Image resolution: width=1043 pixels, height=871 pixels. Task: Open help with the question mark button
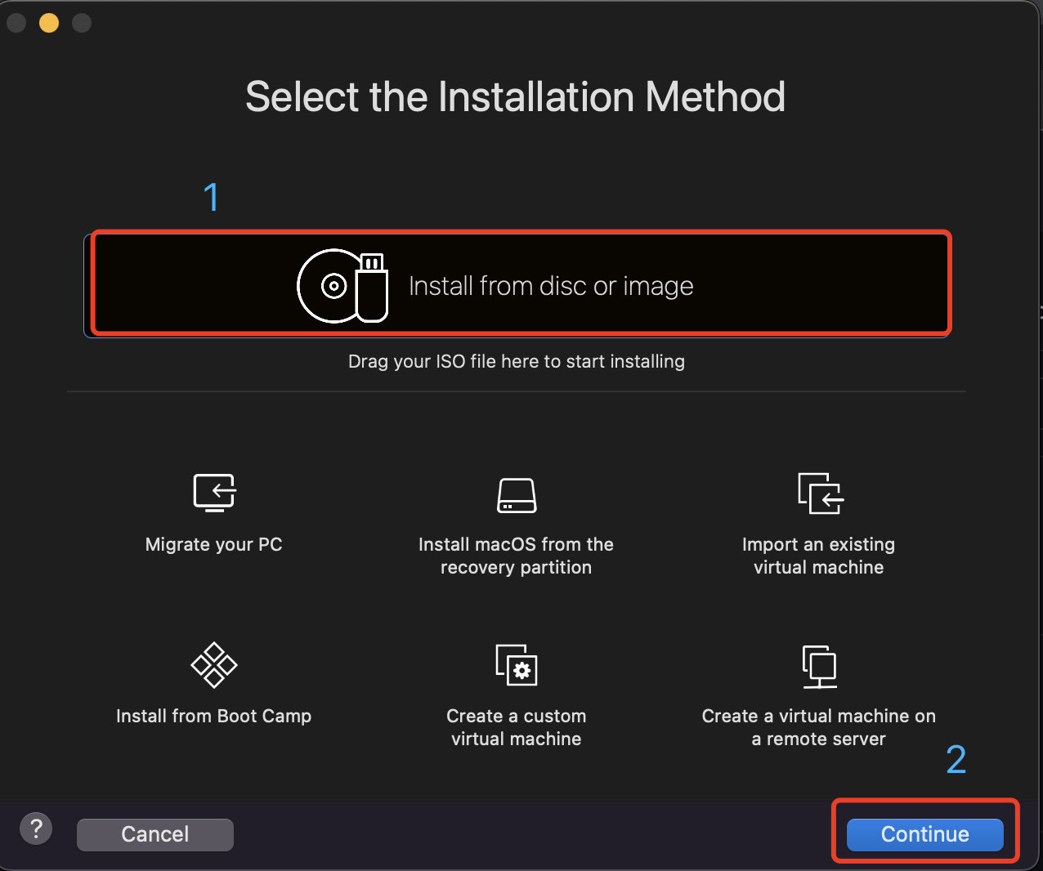36,829
